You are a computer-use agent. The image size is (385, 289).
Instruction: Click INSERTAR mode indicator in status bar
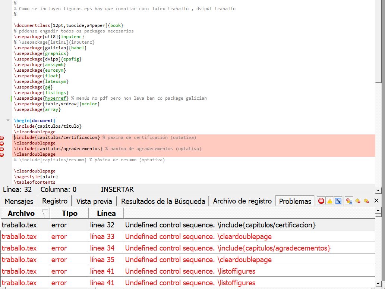pos(117,189)
